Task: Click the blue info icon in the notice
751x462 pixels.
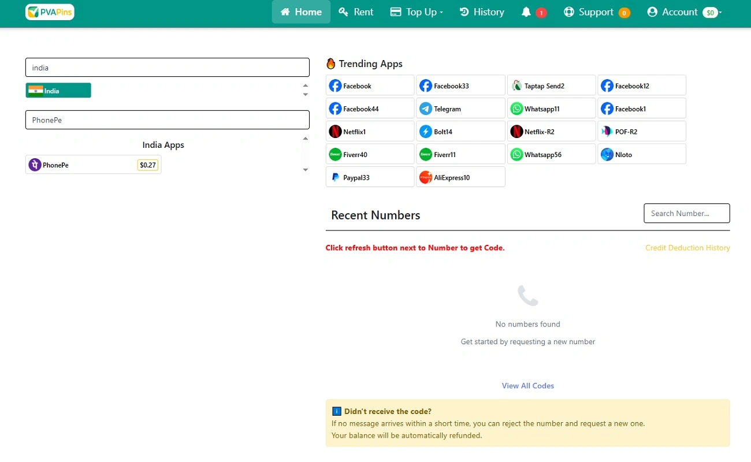Action: [337, 412]
